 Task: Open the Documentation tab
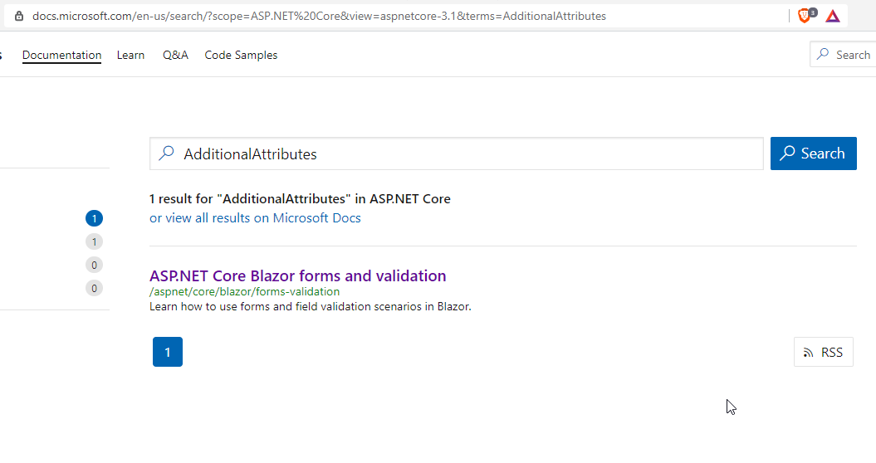coord(61,55)
